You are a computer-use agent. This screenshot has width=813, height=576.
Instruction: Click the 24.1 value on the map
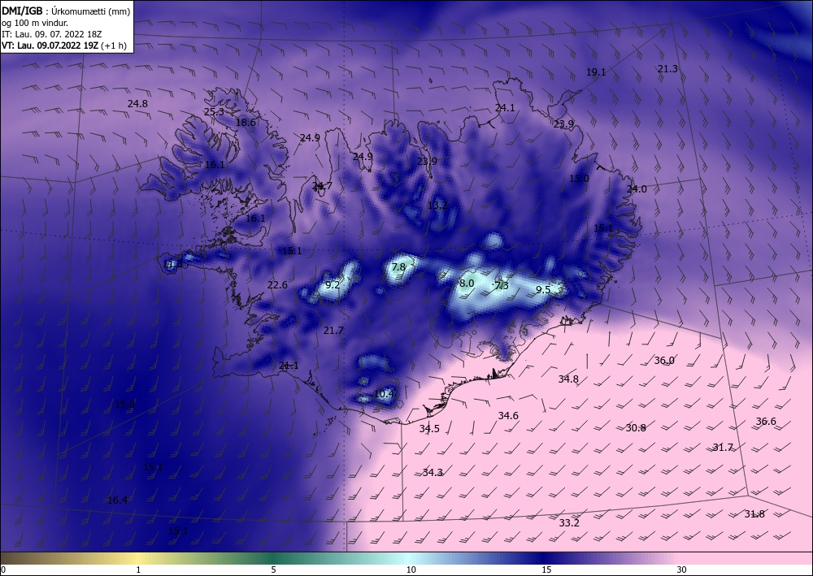[505, 108]
